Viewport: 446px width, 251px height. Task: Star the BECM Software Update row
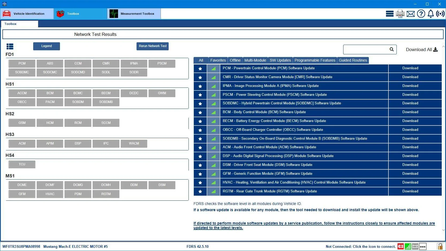[200, 121]
